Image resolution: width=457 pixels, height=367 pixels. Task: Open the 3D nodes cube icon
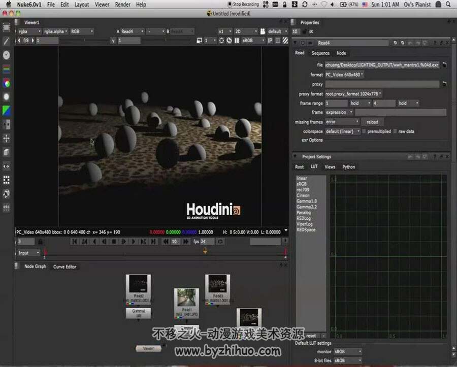[7, 152]
